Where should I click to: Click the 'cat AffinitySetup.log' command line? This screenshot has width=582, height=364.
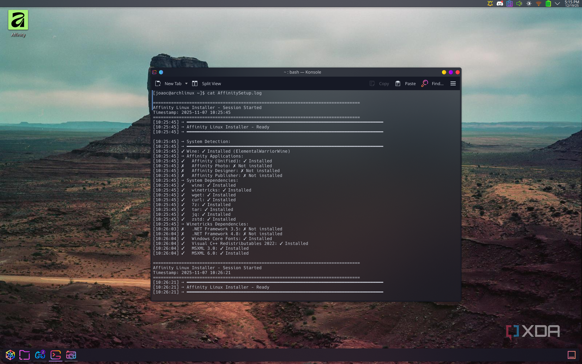tap(207, 93)
